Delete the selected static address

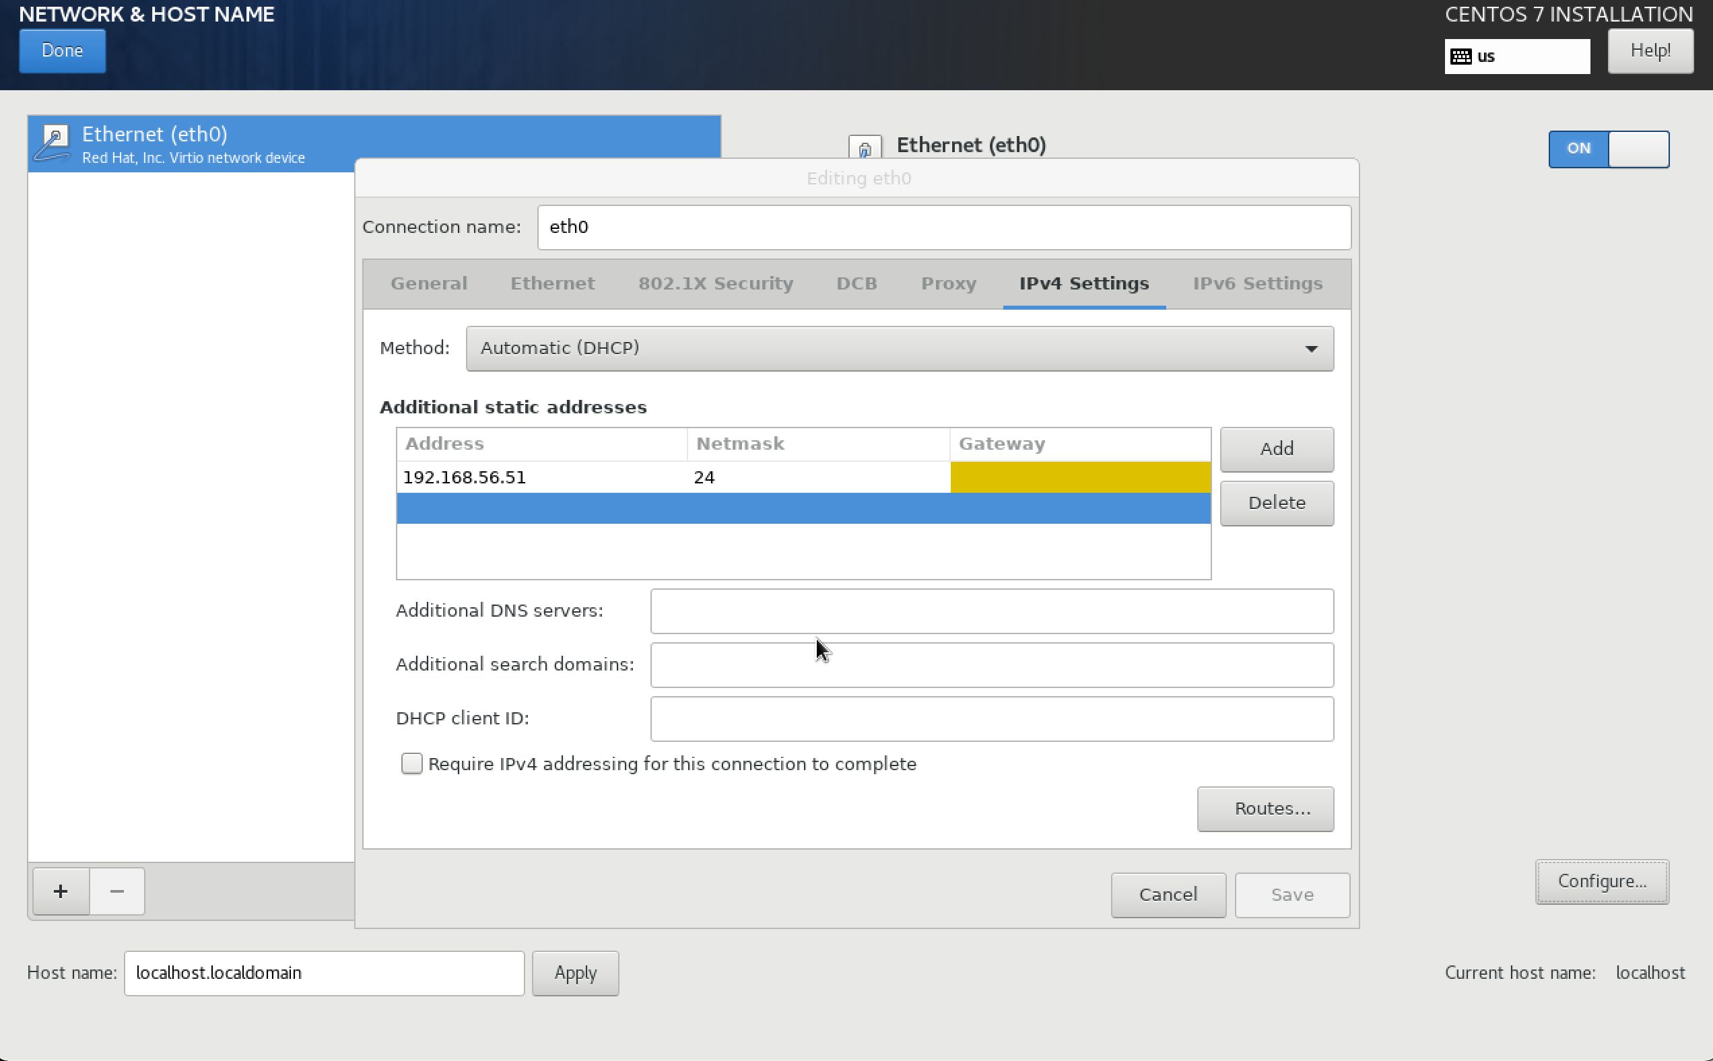(1277, 503)
